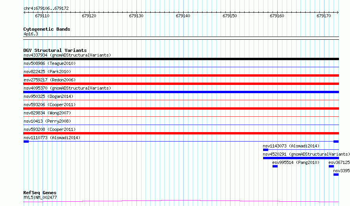Click the blue block under esv367125
The width and height of the screenshot is (350, 206).
(x=331, y=166)
